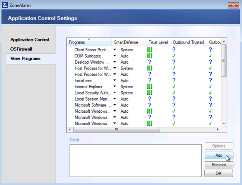Image resolution: width=242 pixels, height=185 pixels.
Task: Click COM Surrogate outbound trusted checkmark
Action: [174, 56]
